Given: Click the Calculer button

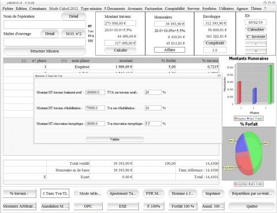Looking at the screenshot, I should click(121, 50).
